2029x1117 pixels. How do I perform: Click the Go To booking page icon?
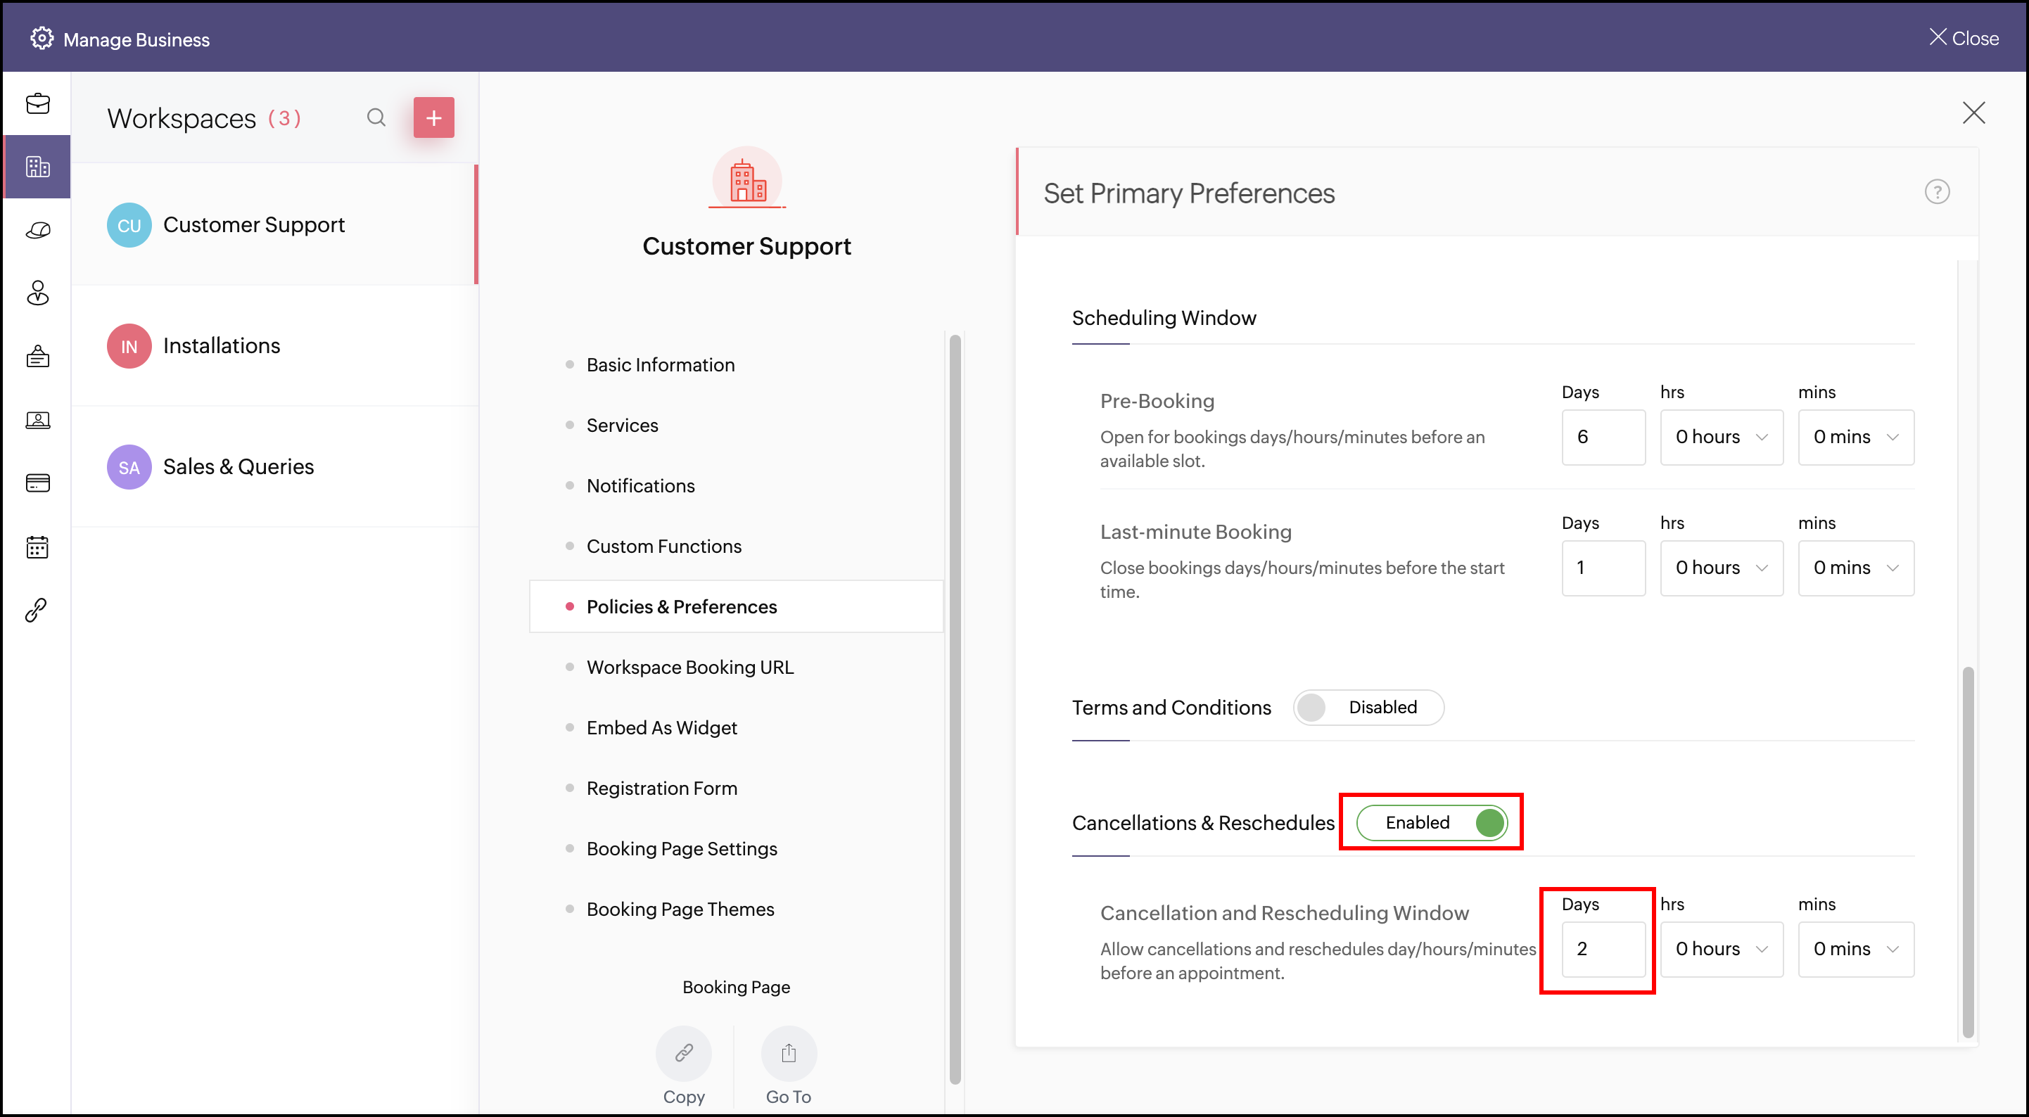(789, 1053)
